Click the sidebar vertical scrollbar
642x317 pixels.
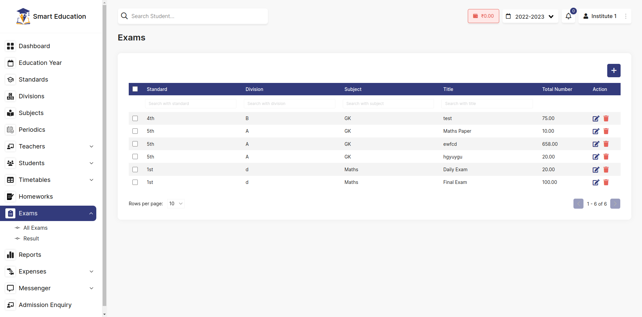[x=104, y=155]
